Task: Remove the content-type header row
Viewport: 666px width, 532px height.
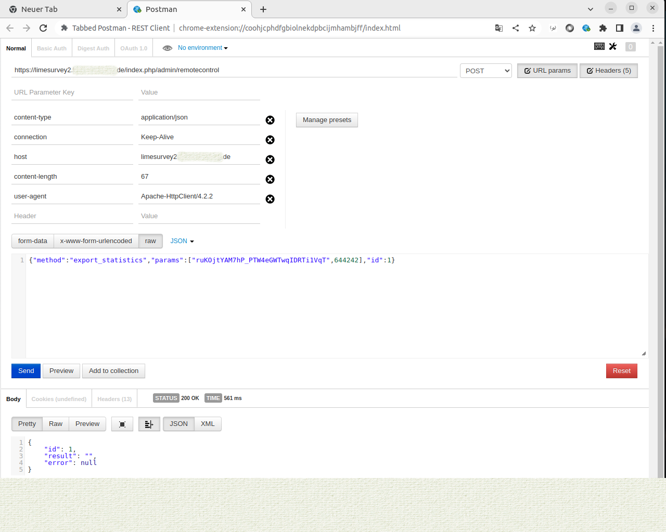Action: 270,120
